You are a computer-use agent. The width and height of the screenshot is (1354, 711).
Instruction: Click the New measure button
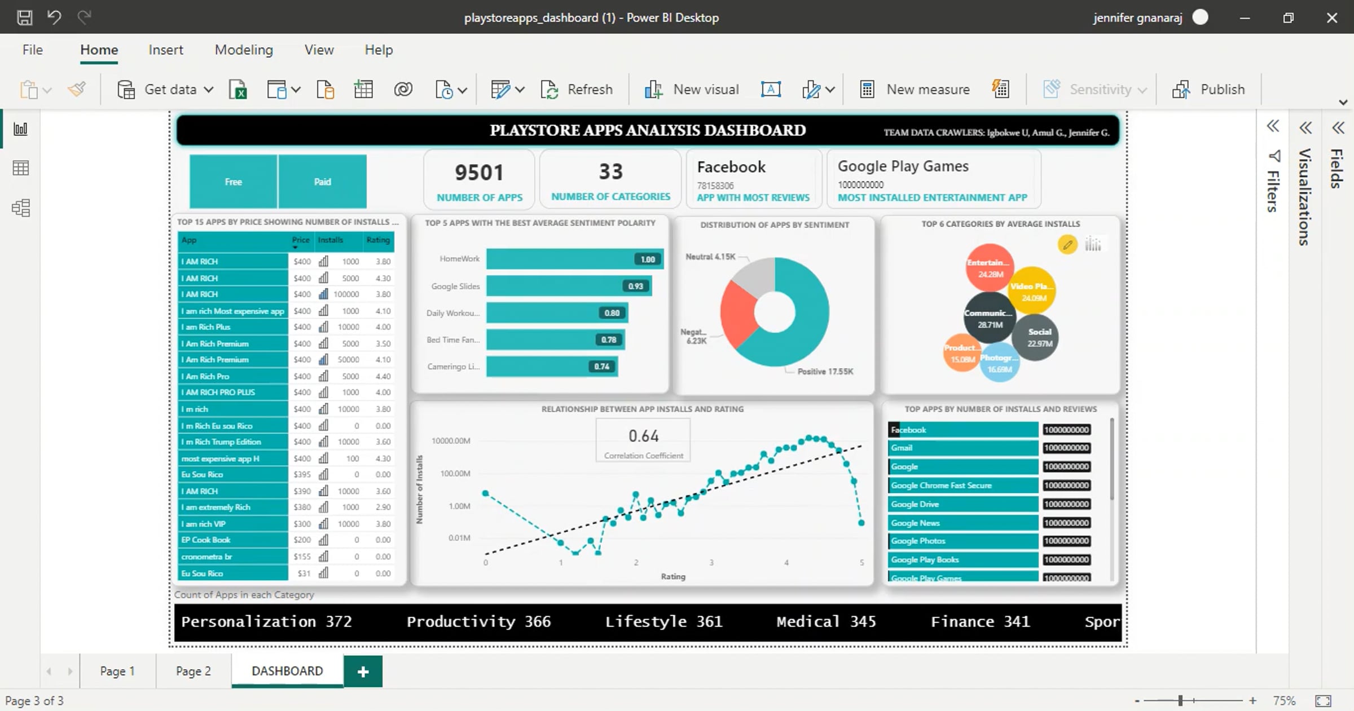tap(915, 89)
